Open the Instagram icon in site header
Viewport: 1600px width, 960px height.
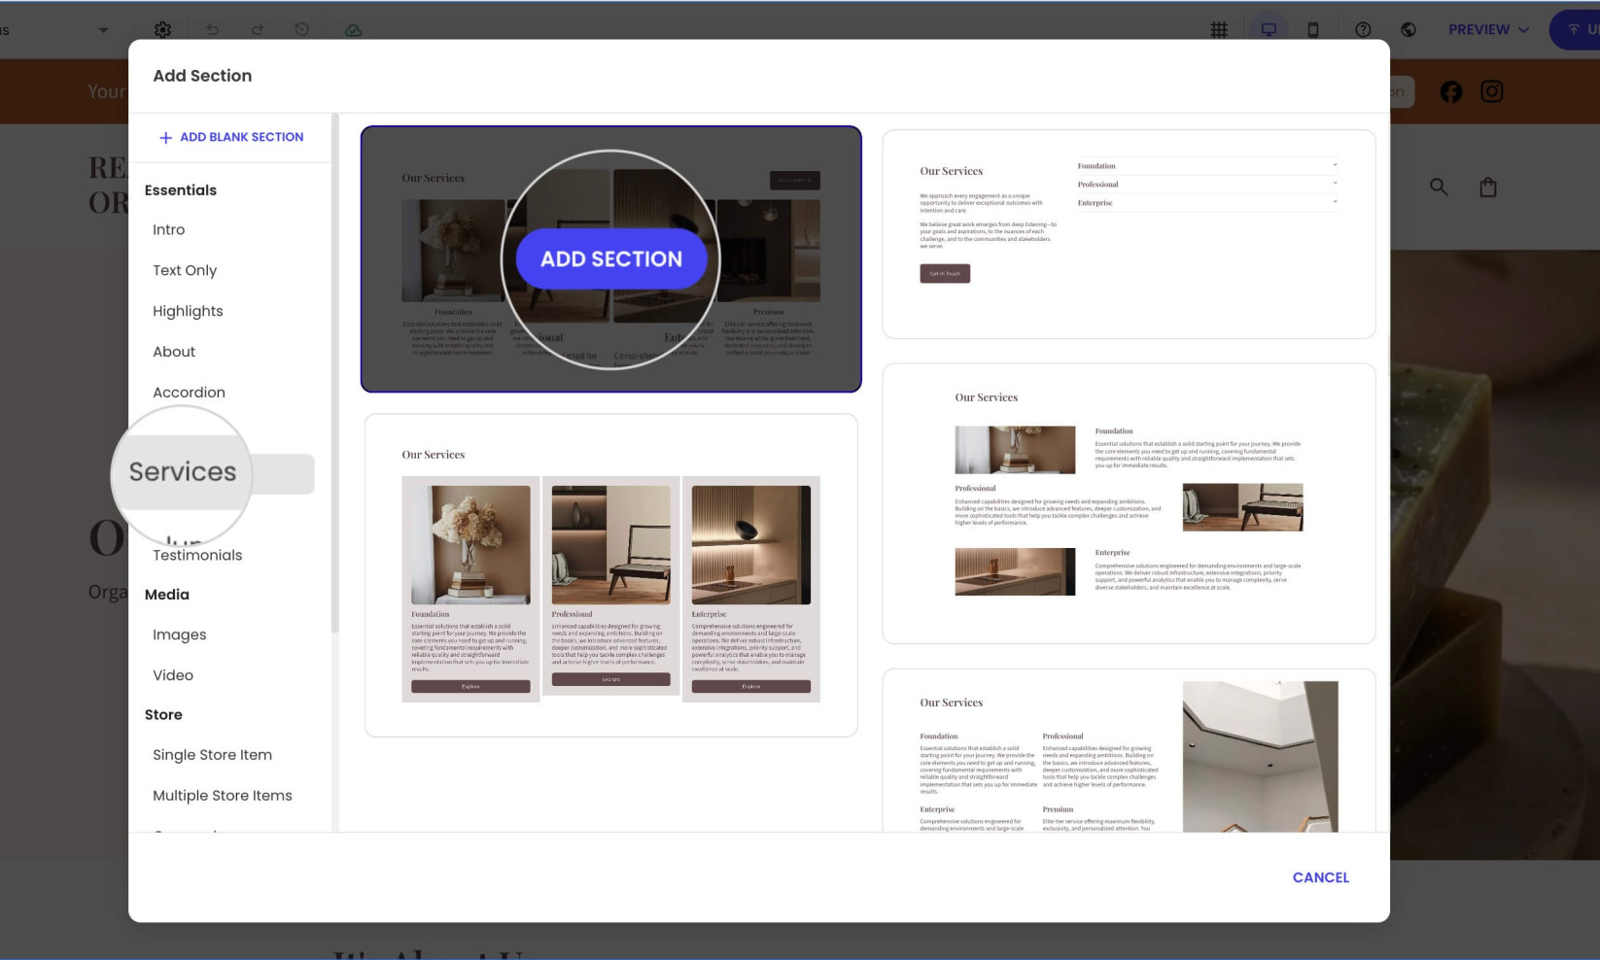click(1492, 91)
